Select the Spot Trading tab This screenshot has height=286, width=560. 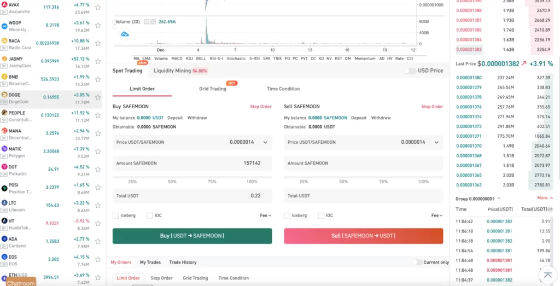click(x=127, y=71)
